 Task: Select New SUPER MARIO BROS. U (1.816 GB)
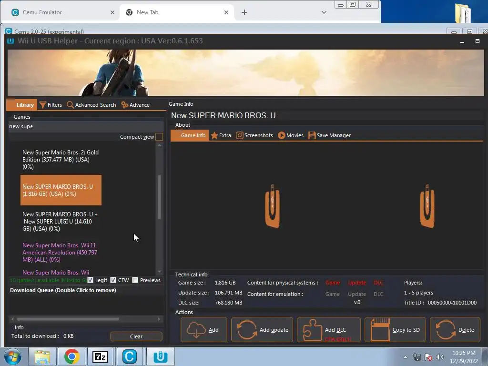click(x=61, y=190)
